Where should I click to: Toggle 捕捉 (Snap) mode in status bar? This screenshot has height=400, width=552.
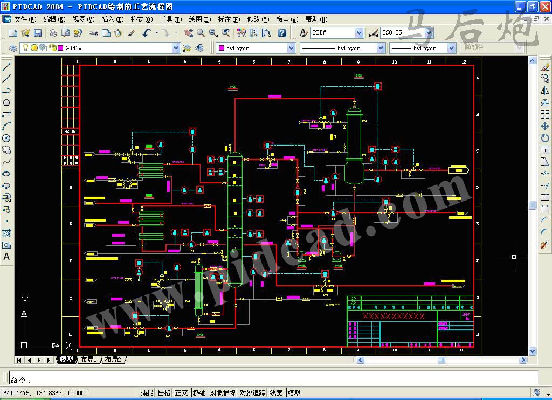(147, 393)
